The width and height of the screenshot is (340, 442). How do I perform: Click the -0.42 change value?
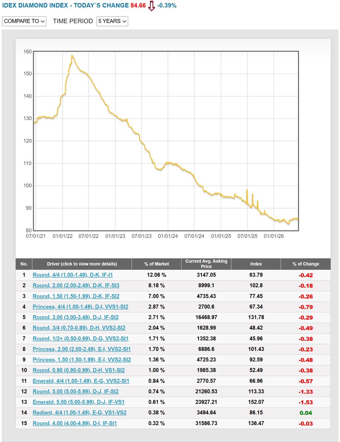[x=306, y=275]
